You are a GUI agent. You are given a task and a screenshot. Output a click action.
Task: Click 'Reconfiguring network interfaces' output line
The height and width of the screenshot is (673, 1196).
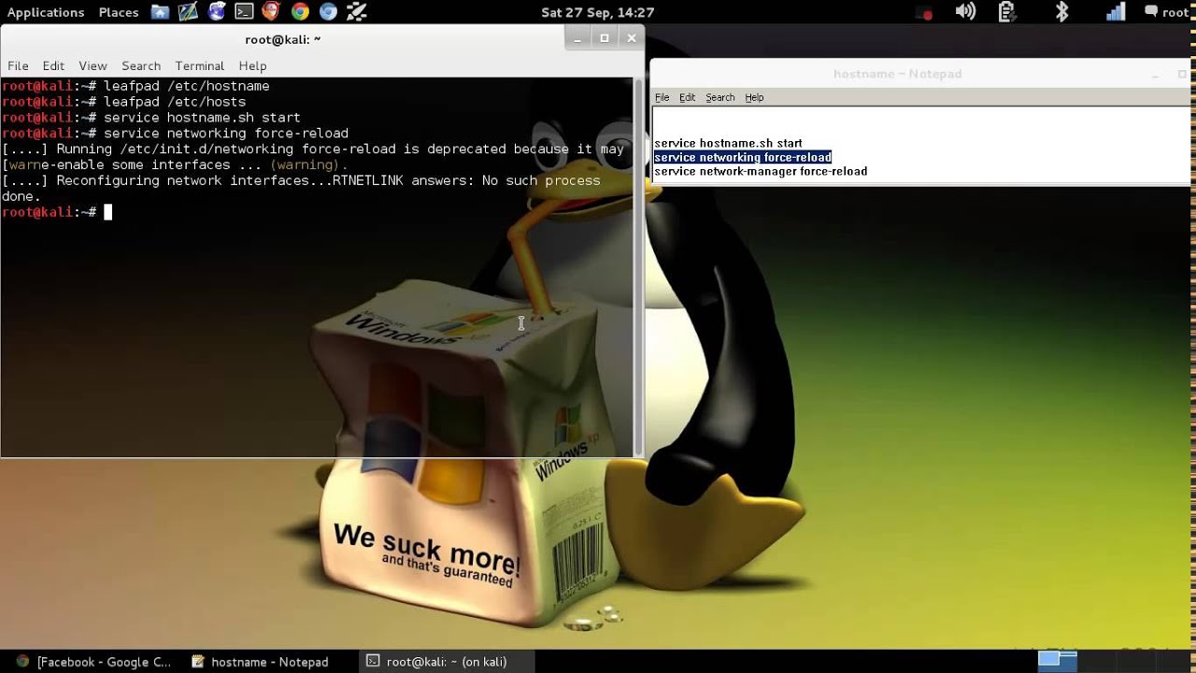point(301,180)
